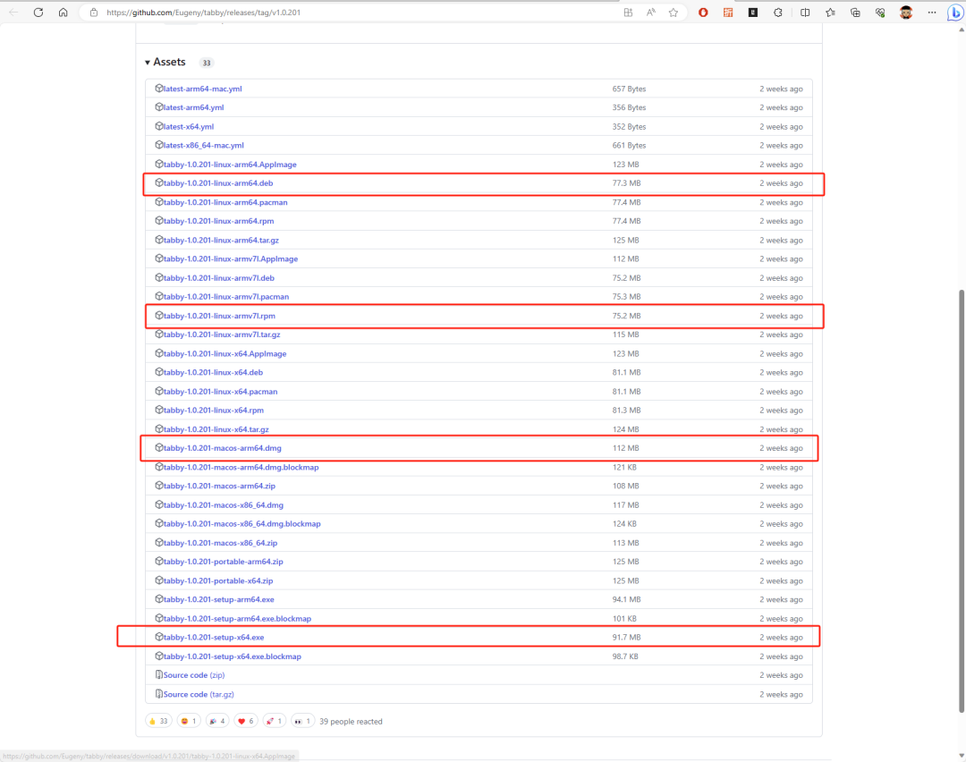Screen dimensions: 966x762
Task: React with heart emoji (6)
Action: pyautogui.click(x=245, y=721)
